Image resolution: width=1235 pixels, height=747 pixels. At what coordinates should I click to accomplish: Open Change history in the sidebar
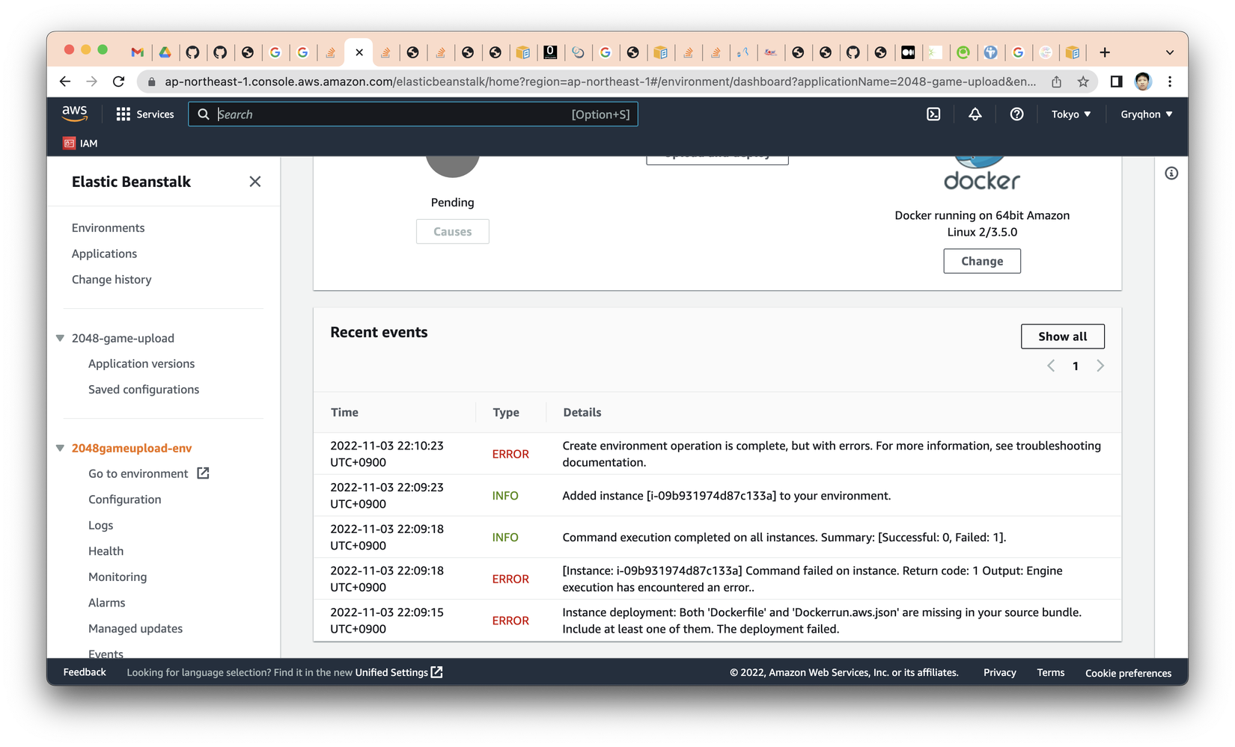[x=112, y=280]
